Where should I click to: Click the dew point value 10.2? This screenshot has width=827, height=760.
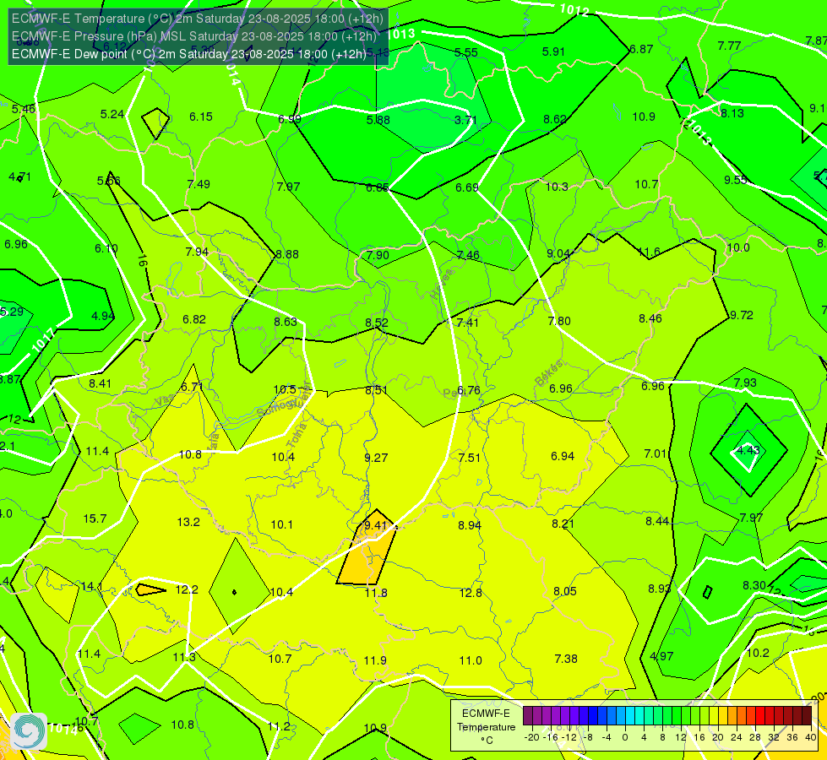[x=758, y=653]
